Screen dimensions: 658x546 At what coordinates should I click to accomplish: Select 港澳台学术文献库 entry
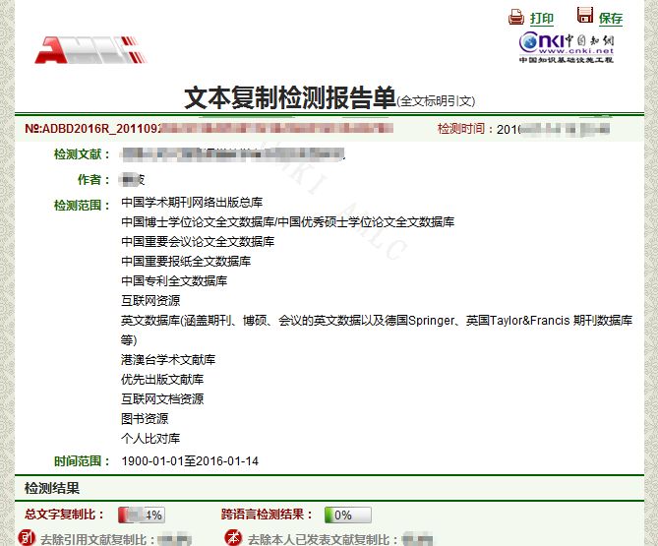tap(168, 360)
